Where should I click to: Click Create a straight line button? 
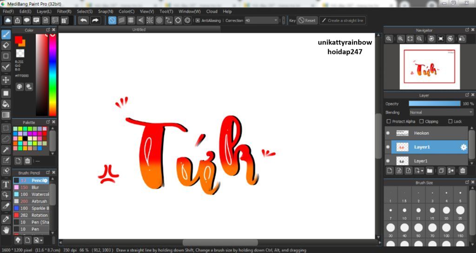343,20
